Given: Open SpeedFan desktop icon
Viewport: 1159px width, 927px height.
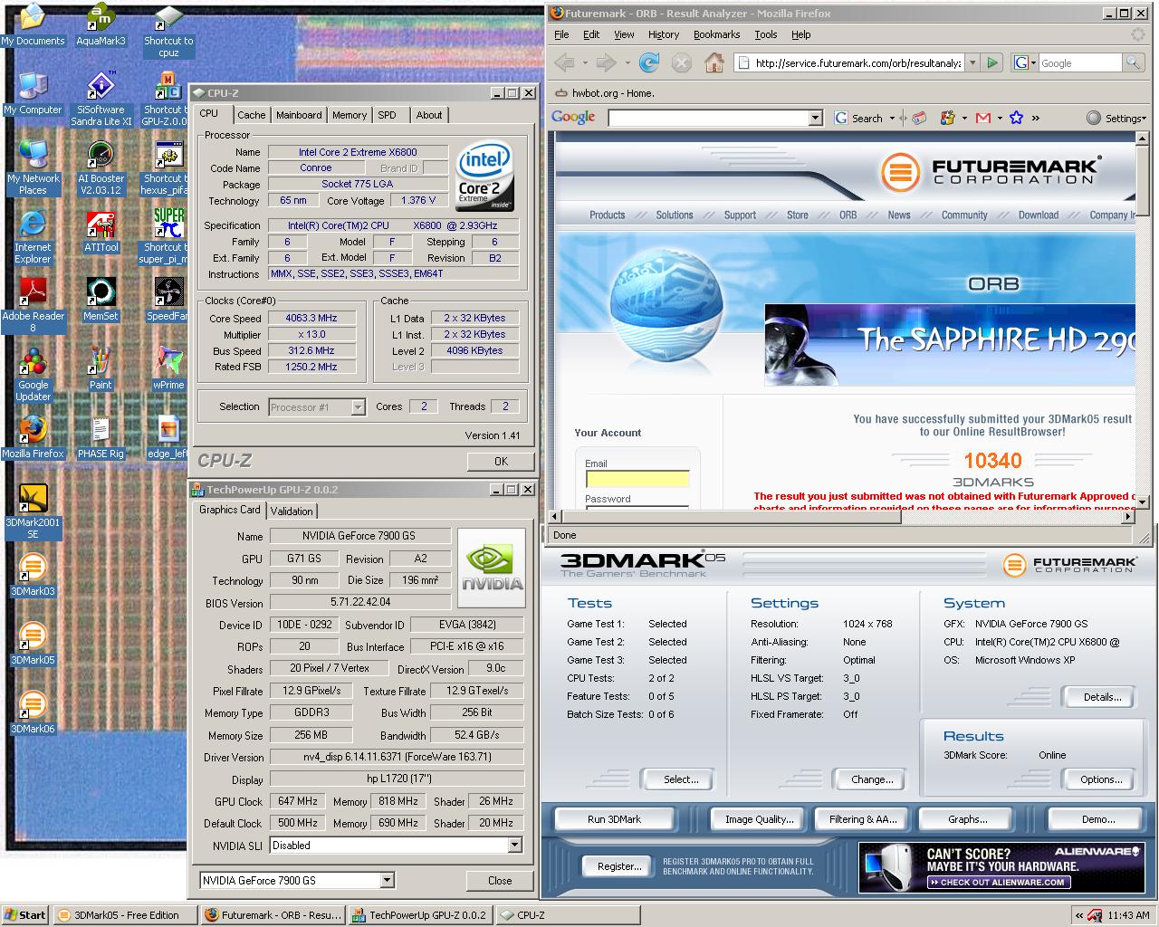Looking at the screenshot, I should [168, 300].
